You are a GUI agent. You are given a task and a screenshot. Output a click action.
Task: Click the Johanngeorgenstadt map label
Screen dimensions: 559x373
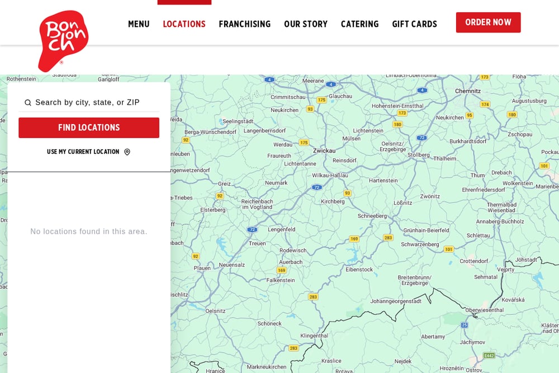(x=396, y=301)
